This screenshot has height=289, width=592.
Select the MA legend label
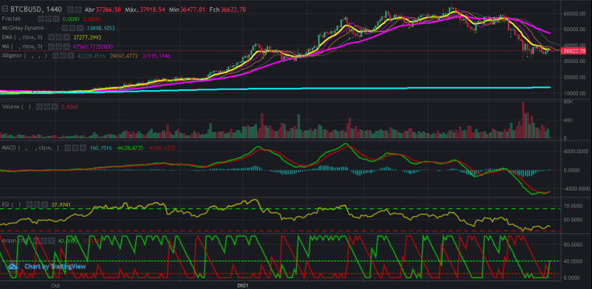(22, 47)
